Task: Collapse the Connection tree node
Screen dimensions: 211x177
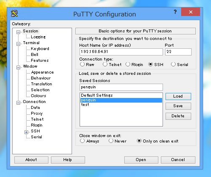Action: [x=18, y=103]
